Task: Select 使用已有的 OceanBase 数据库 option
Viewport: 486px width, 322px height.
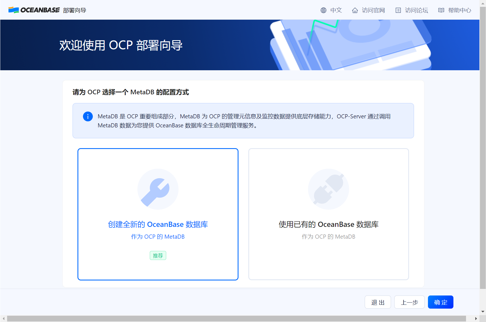Action: [x=329, y=214]
